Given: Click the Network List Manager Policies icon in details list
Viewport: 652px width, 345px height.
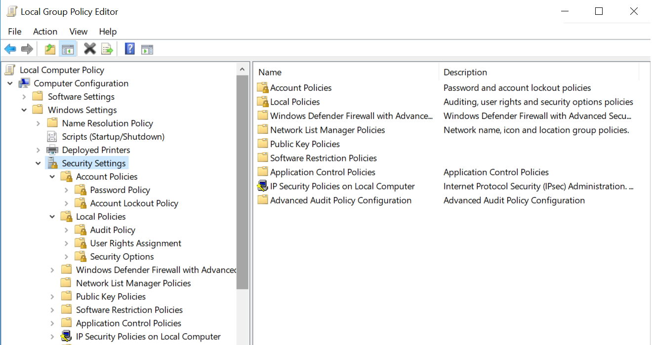Looking at the screenshot, I should point(262,130).
